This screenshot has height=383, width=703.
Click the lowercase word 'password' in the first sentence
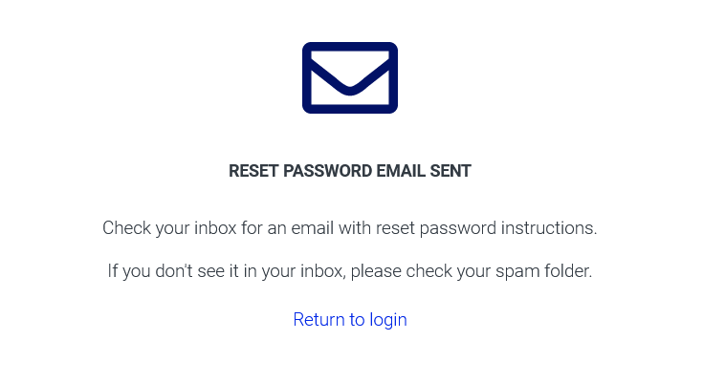click(458, 229)
